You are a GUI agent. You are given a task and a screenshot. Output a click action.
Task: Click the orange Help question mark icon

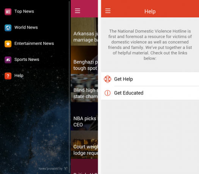point(8,76)
